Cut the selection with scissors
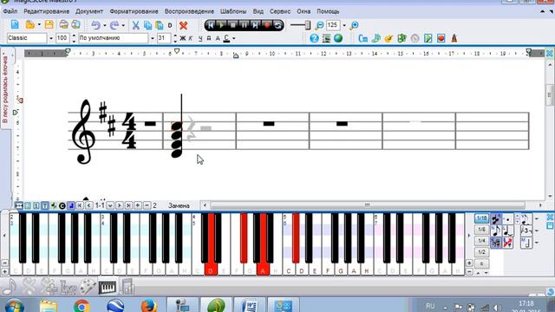 (x=135, y=25)
